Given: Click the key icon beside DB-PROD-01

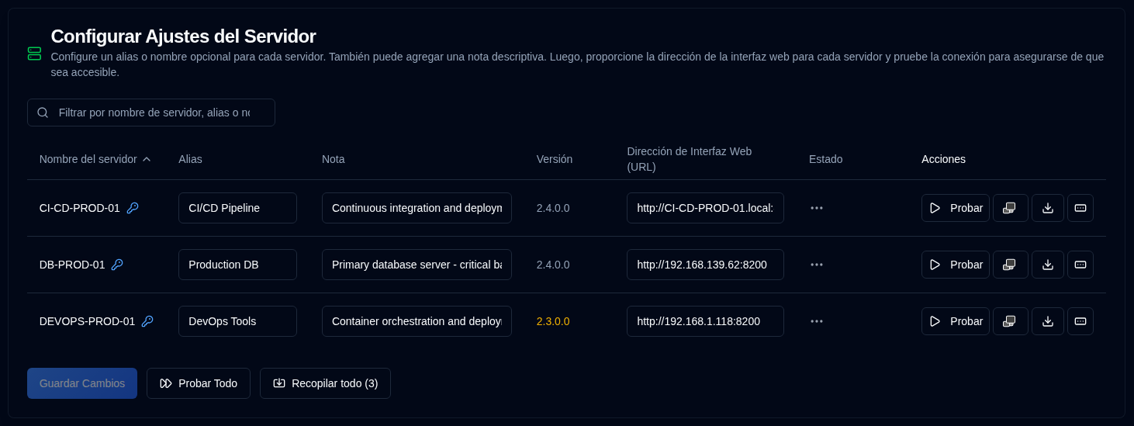Looking at the screenshot, I should (x=117, y=265).
